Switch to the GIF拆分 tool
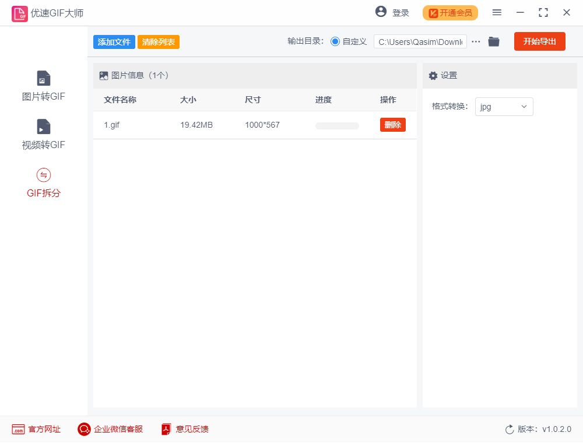The image size is (583, 443). pos(43,181)
